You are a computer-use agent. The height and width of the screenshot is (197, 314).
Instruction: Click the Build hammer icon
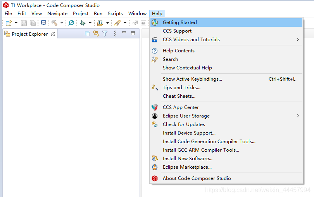(x=55, y=23)
